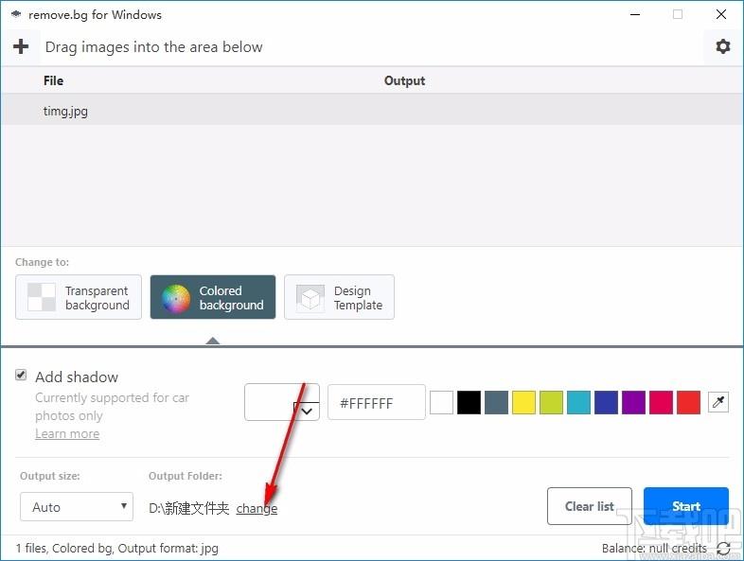
Task: Click the Start button
Action: click(x=686, y=506)
